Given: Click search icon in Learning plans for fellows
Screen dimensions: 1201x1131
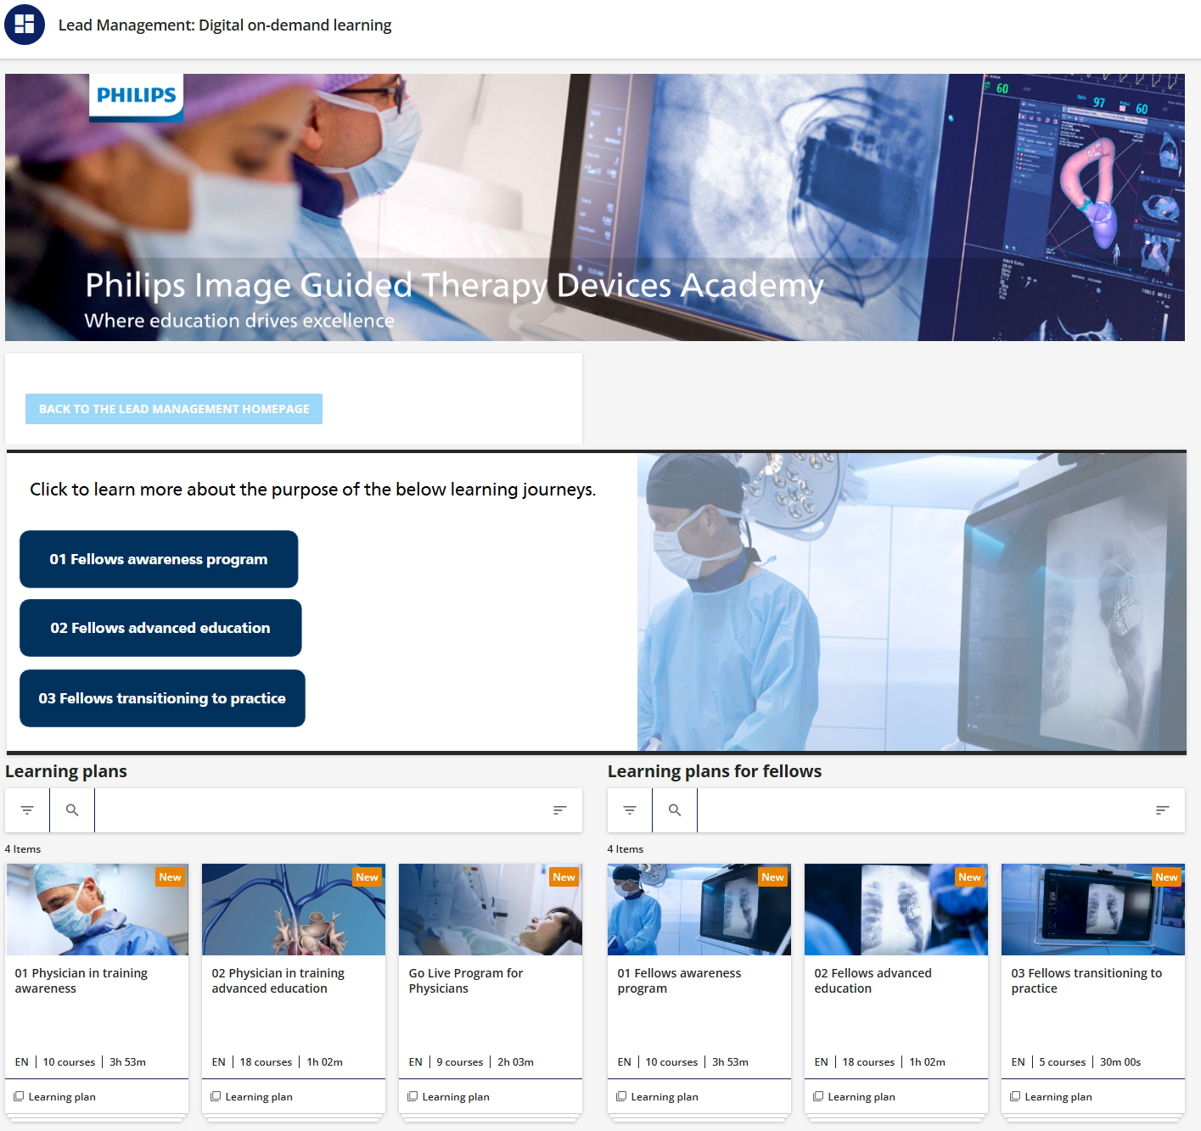Looking at the screenshot, I should pyautogui.click(x=675, y=810).
